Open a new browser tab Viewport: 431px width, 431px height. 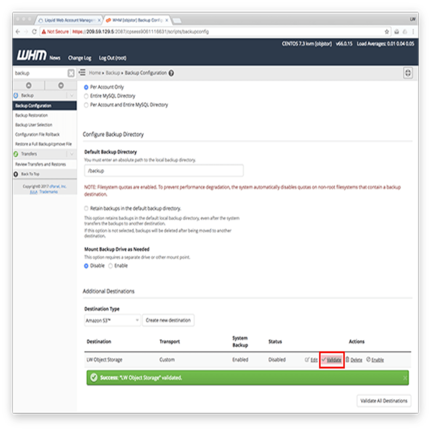click(177, 20)
